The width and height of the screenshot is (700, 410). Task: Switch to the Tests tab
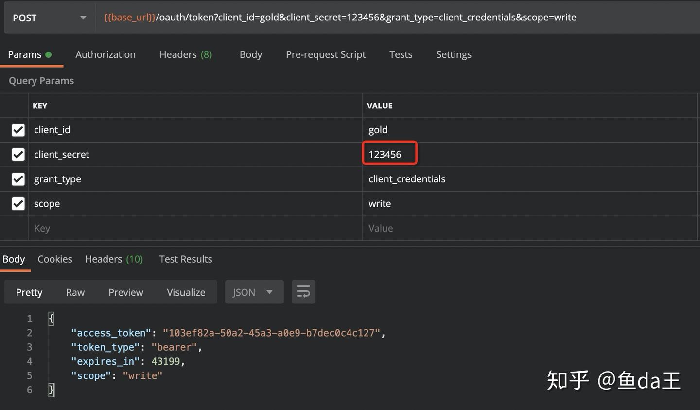pos(401,54)
